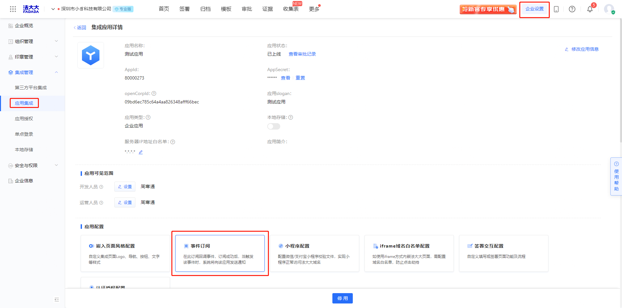Edit the server IP whitelist pencil icon
Viewport: 622px width, 308px height.
pyautogui.click(x=141, y=152)
